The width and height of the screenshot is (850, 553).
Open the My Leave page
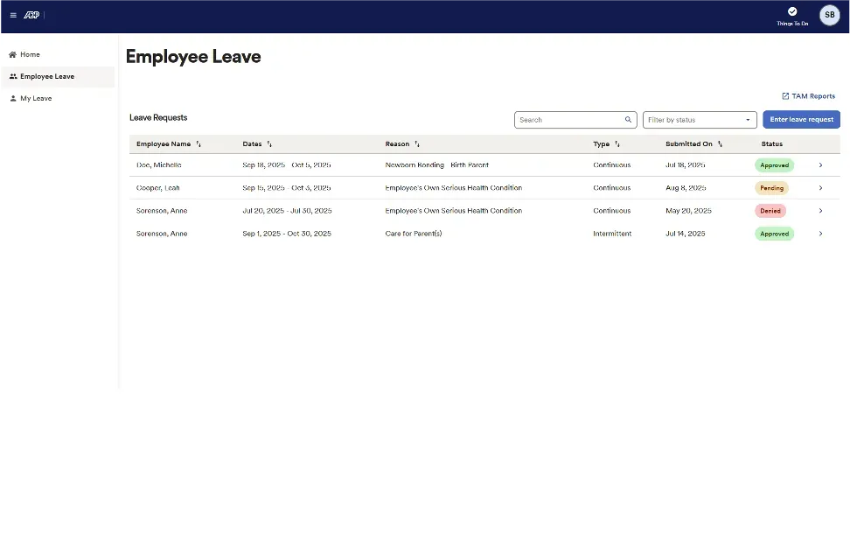click(x=35, y=98)
